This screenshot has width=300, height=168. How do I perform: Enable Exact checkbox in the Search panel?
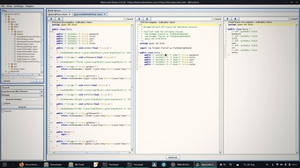[3, 103]
